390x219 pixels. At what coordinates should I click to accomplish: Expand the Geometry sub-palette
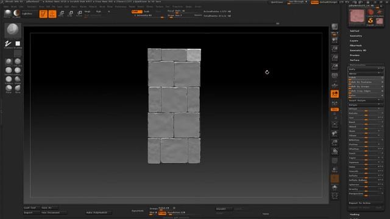pyautogui.click(x=356, y=36)
